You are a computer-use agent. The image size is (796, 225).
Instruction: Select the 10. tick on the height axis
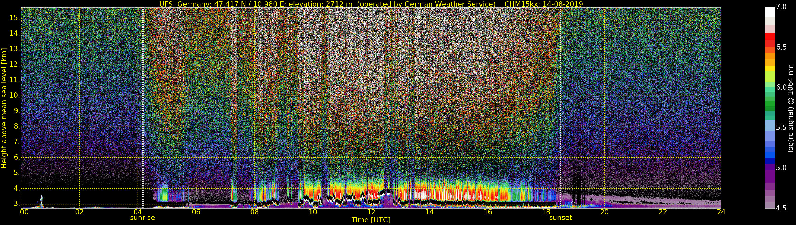(15, 96)
